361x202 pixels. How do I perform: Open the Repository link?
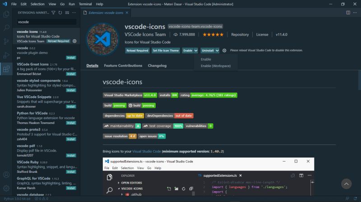[240, 35]
